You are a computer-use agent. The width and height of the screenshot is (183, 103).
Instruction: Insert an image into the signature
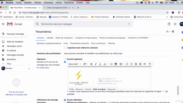click(x=116, y=64)
